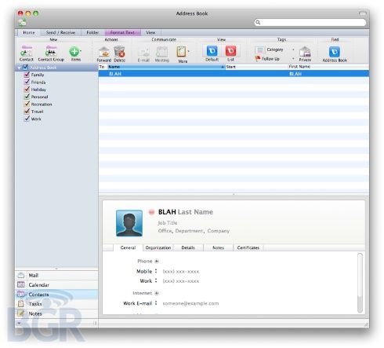384x348 pixels.
Task: Toggle the Work category checkbox
Action: pyautogui.click(x=27, y=119)
